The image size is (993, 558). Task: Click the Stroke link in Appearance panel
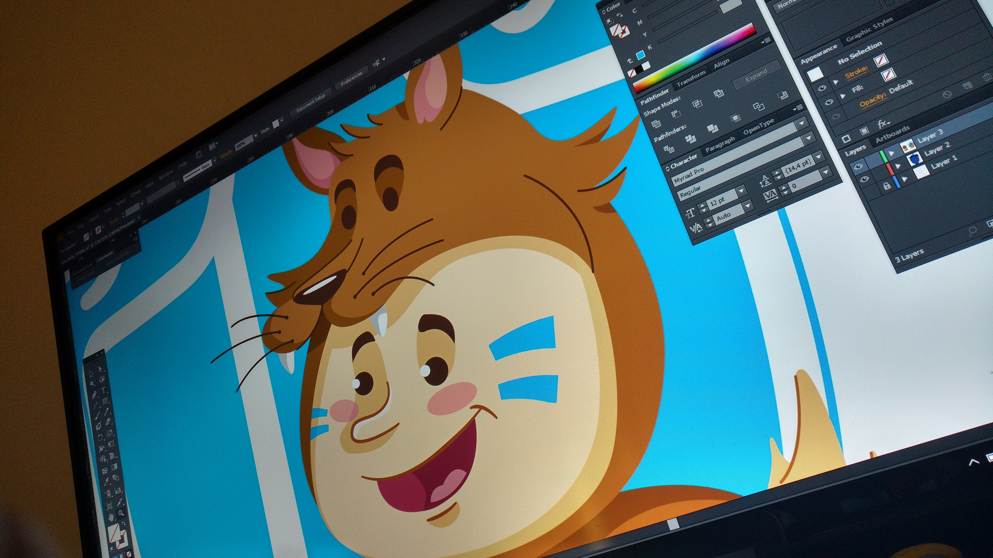[x=857, y=74]
